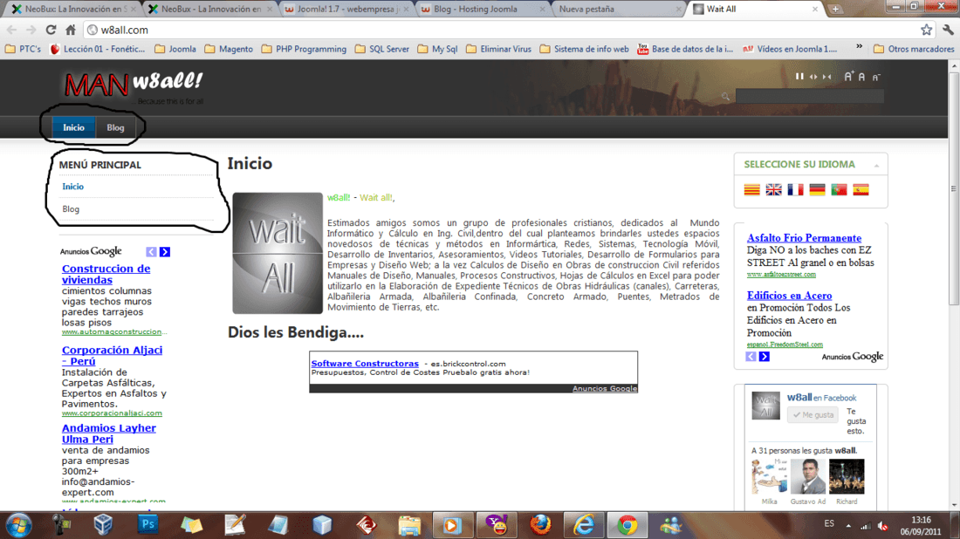Go back with browser back arrow
Viewport: 960px width, 539px height.
(x=11, y=30)
